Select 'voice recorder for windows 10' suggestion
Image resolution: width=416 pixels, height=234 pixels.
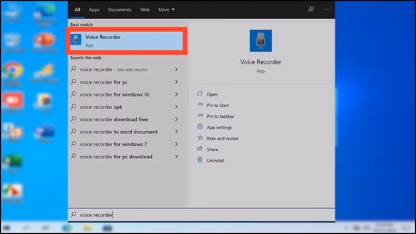pyautogui.click(x=124, y=95)
